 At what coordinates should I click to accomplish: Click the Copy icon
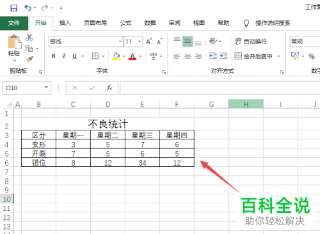click(x=29, y=49)
